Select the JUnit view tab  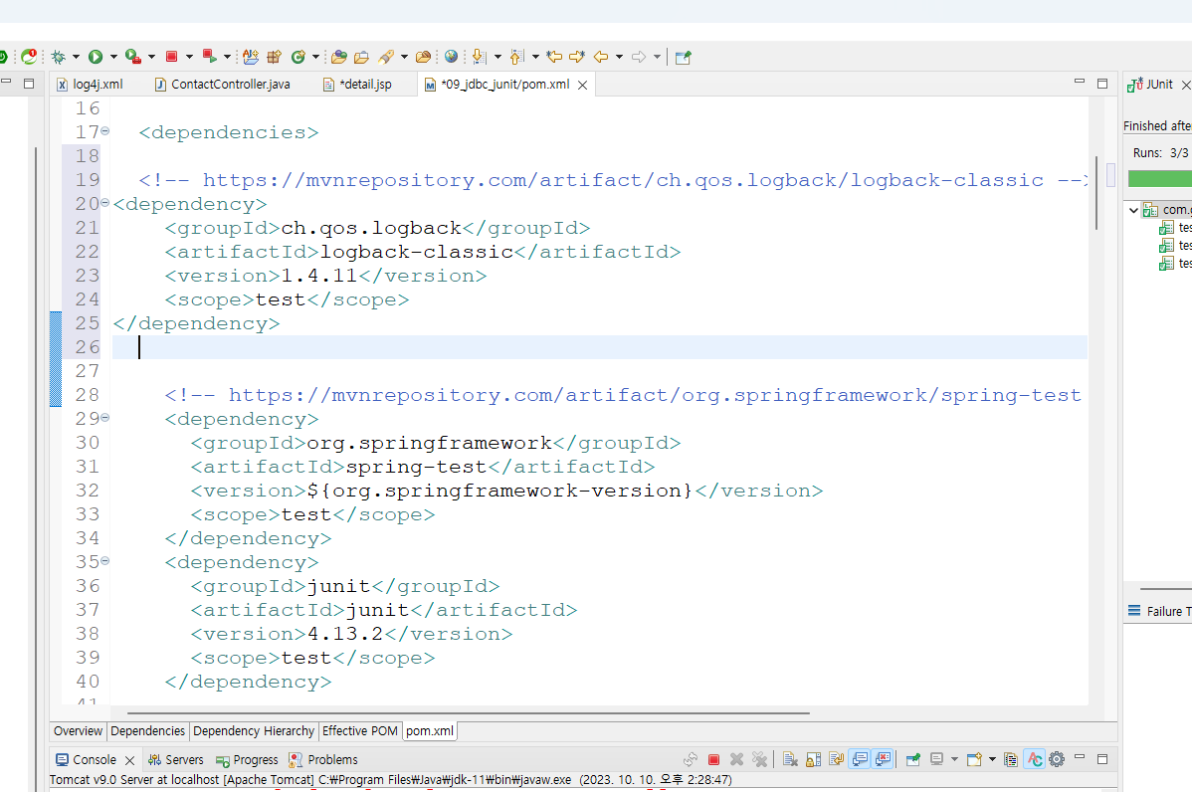point(1151,85)
